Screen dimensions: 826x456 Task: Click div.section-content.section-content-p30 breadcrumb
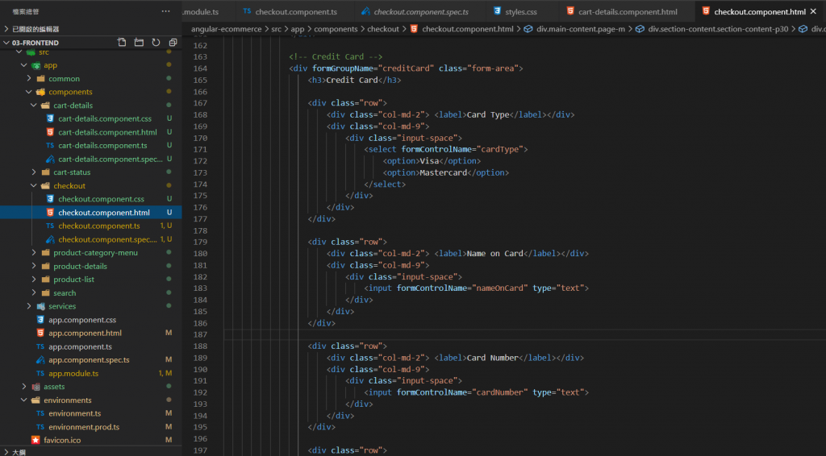point(718,29)
